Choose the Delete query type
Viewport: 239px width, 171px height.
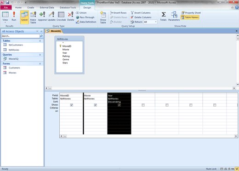71,16
